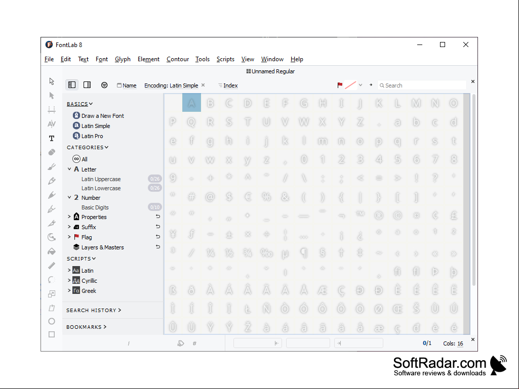Image resolution: width=519 pixels, height=389 pixels.
Task: Select the Ellipse tool
Action: 52,321
